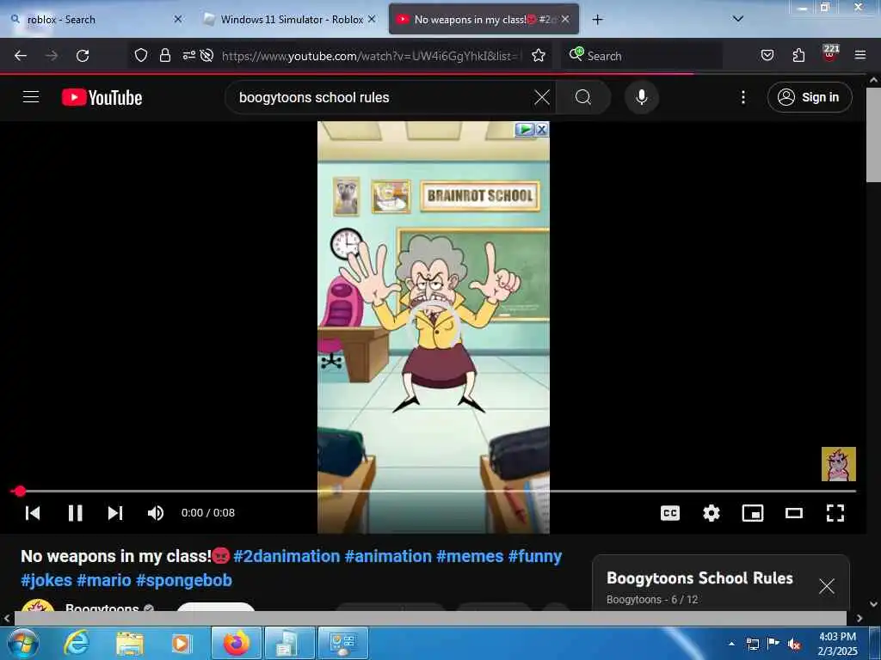Screen dimensions: 881x660
Task: Pause the playing video
Action: [x=75, y=512]
